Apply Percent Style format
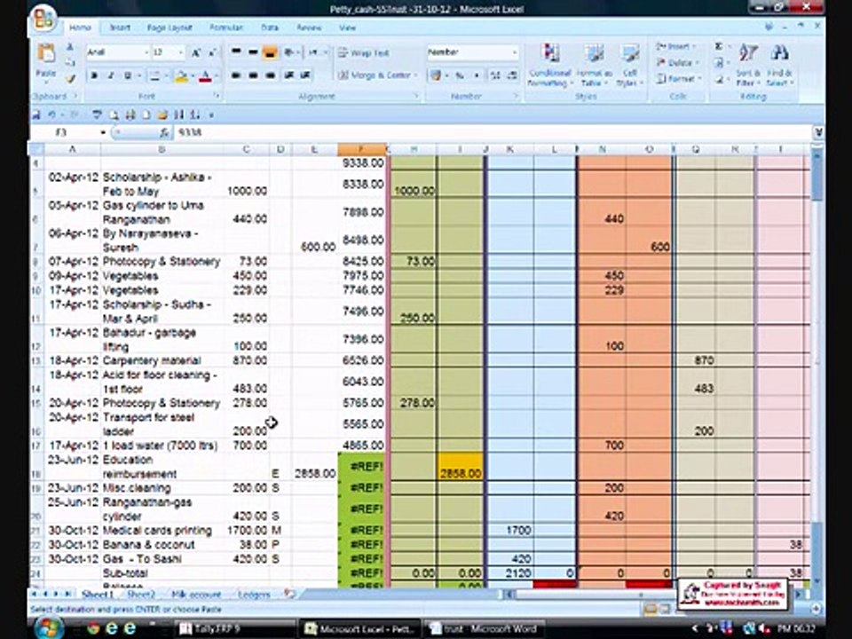This screenshot has width=852, height=639. click(x=460, y=75)
